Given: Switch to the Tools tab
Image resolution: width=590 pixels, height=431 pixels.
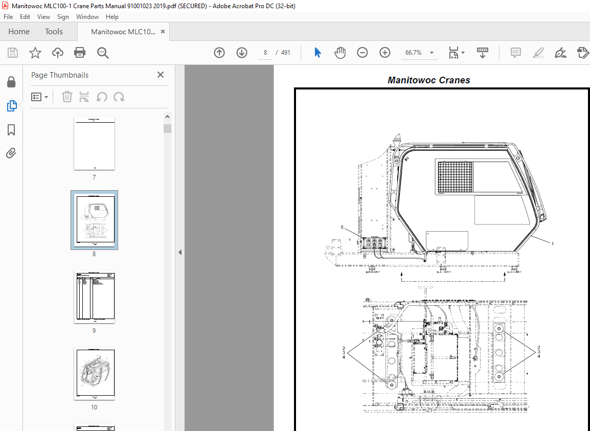Looking at the screenshot, I should pos(54,32).
